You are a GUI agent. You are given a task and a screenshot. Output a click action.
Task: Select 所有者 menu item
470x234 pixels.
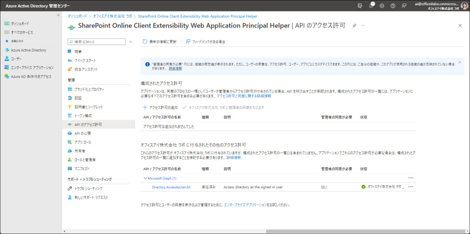[80, 151]
